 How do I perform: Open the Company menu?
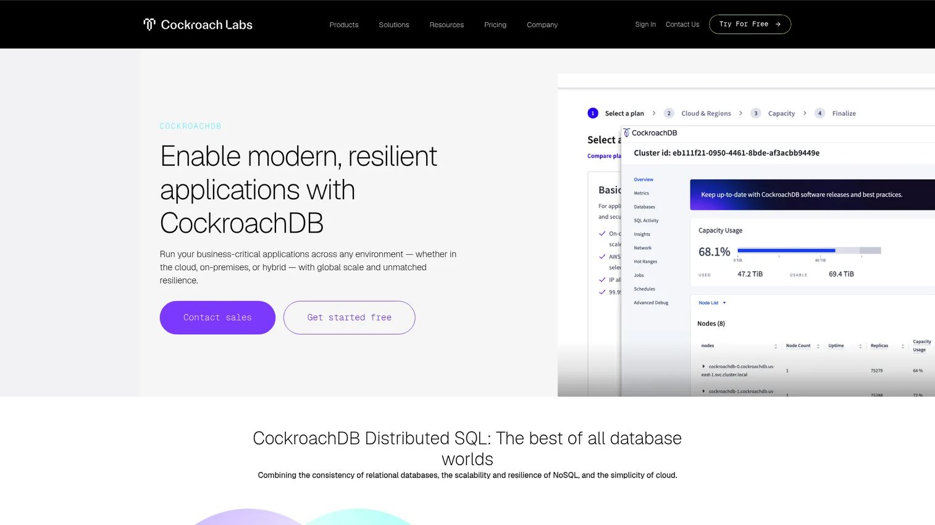[542, 25]
